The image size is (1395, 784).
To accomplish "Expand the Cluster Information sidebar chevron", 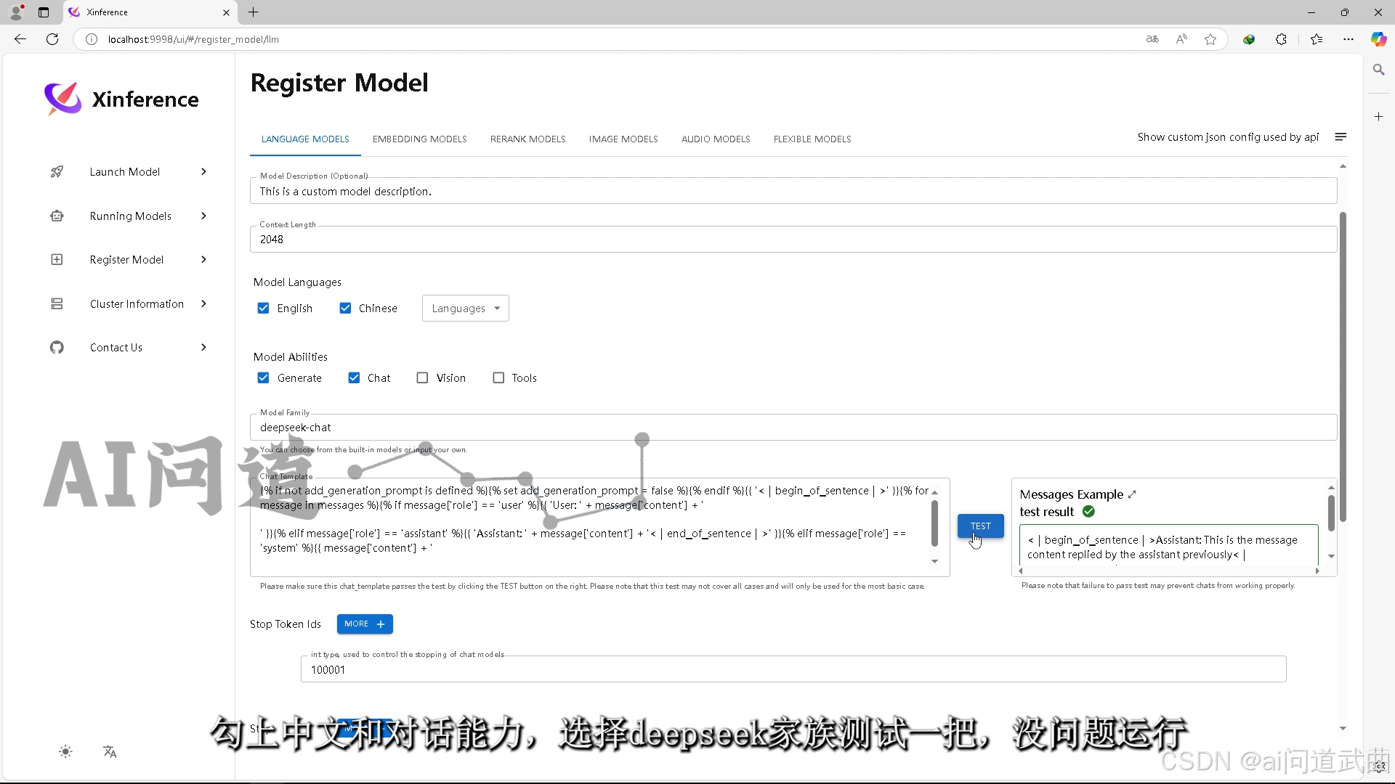I will point(203,304).
